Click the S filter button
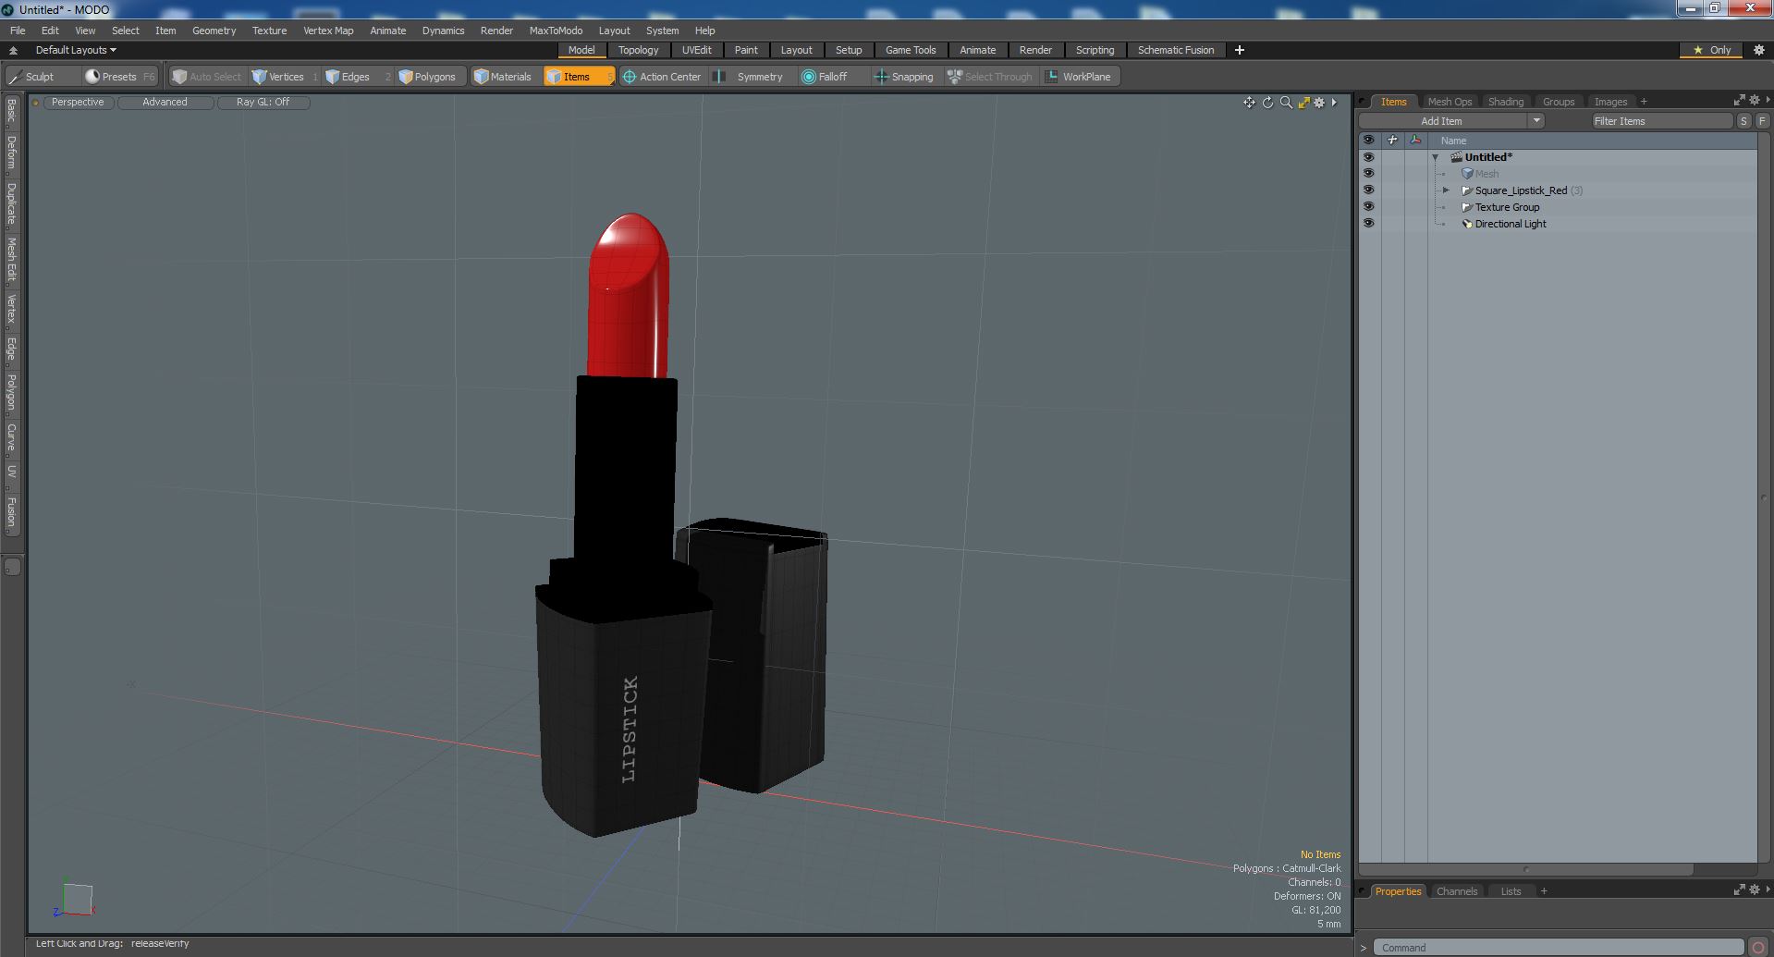Viewport: 1774px width, 957px height. pyautogui.click(x=1743, y=121)
